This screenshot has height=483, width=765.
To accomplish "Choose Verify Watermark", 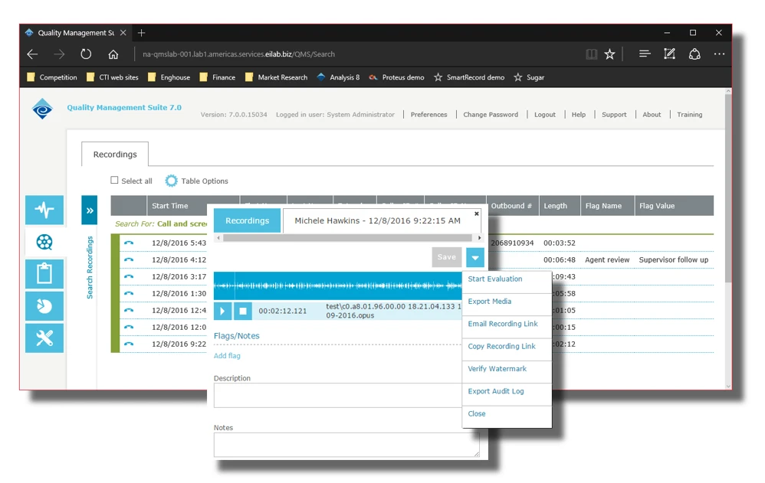I will 497,368.
